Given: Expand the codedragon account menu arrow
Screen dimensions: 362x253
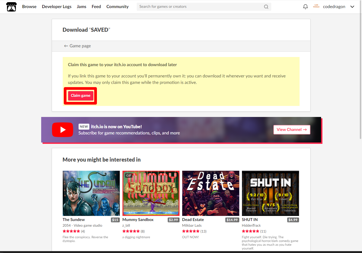Looking at the screenshot, I should 352,7.
